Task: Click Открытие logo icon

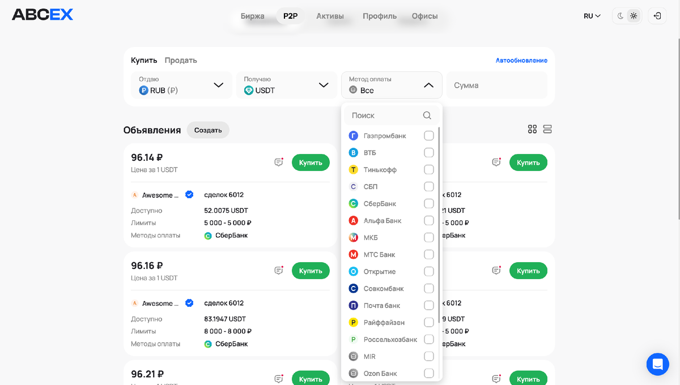Action: point(353,272)
